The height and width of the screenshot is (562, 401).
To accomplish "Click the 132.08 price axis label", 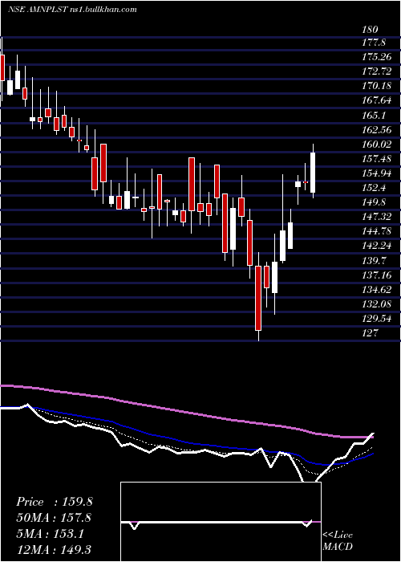I will [x=377, y=304].
